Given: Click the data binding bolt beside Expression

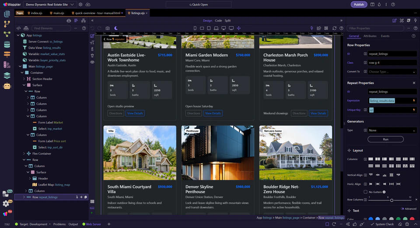Looking at the screenshot, I should click(x=414, y=101).
